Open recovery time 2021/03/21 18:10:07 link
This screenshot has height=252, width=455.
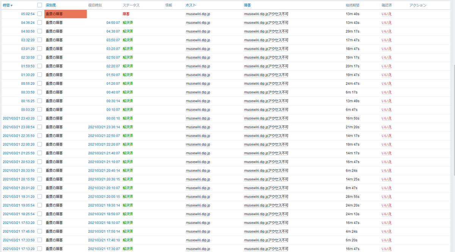104,223
